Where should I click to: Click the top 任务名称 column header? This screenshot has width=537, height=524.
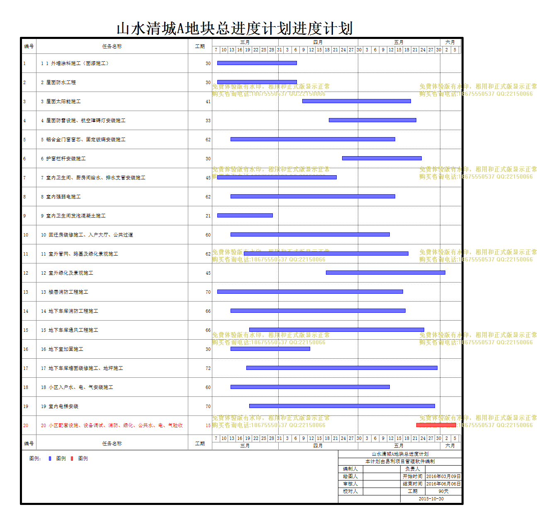pos(112,46)
